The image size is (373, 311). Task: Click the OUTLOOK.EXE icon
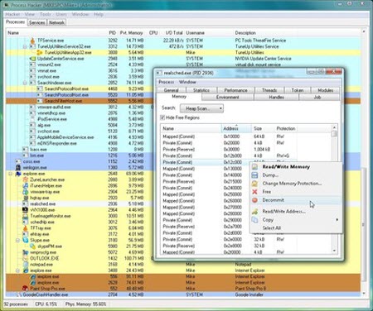tap(26, 259)
